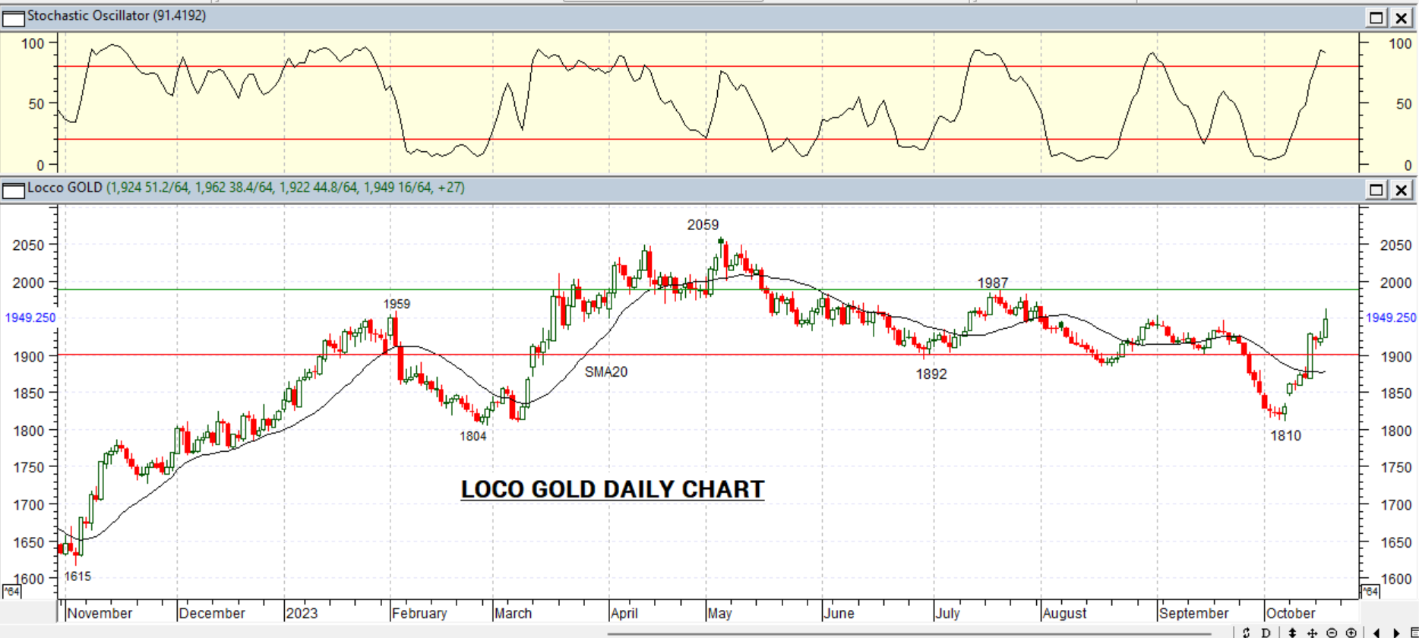Maximize the Locco GOLD price panel
The width and height of the screenshot is (1419, 638).
tap(1376, 189)
